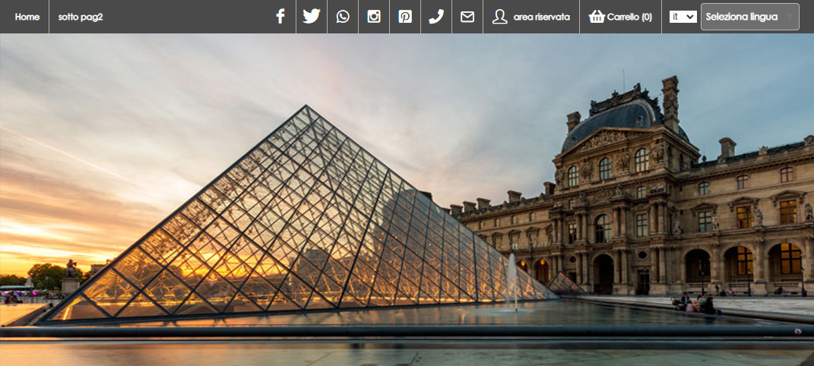The image size is (814, 366).
Task: Click the Louvre pyramid banner image
Action: point(407,200)
